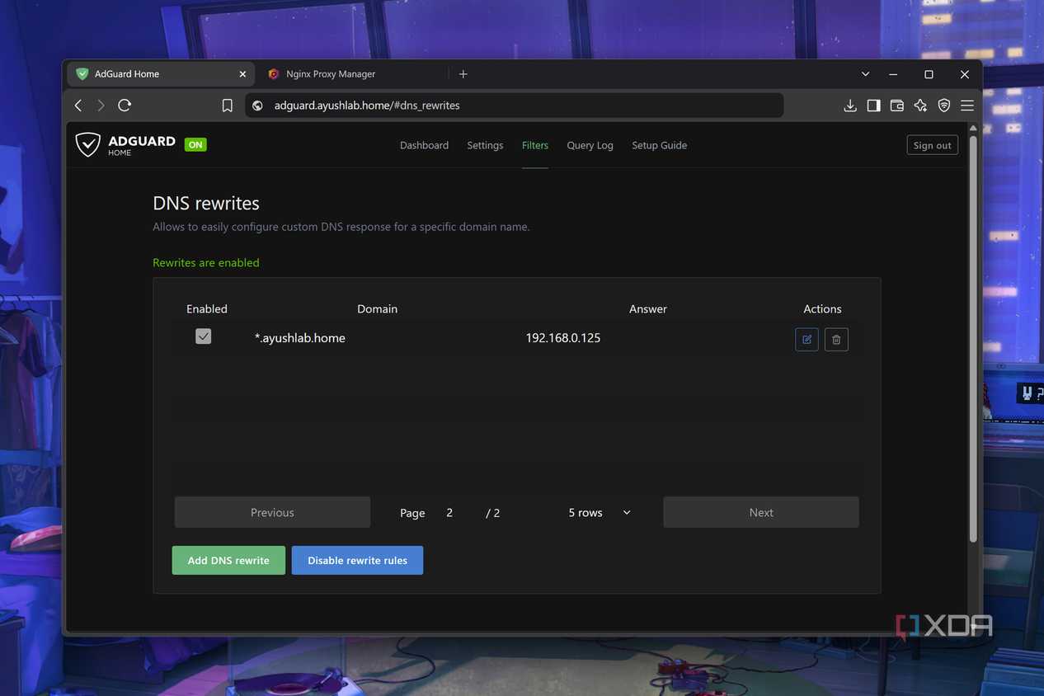Click the browser forward arrow
This screenshot has width=1044, height=696.
101,106
